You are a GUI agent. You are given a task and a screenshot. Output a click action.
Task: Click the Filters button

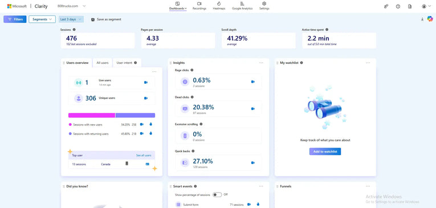pyautogui.click(x=15, y=19)
